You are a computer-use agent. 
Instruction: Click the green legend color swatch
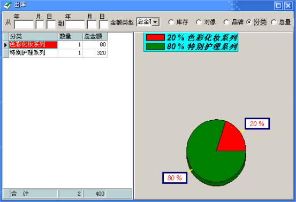click(x=155, y=46)
